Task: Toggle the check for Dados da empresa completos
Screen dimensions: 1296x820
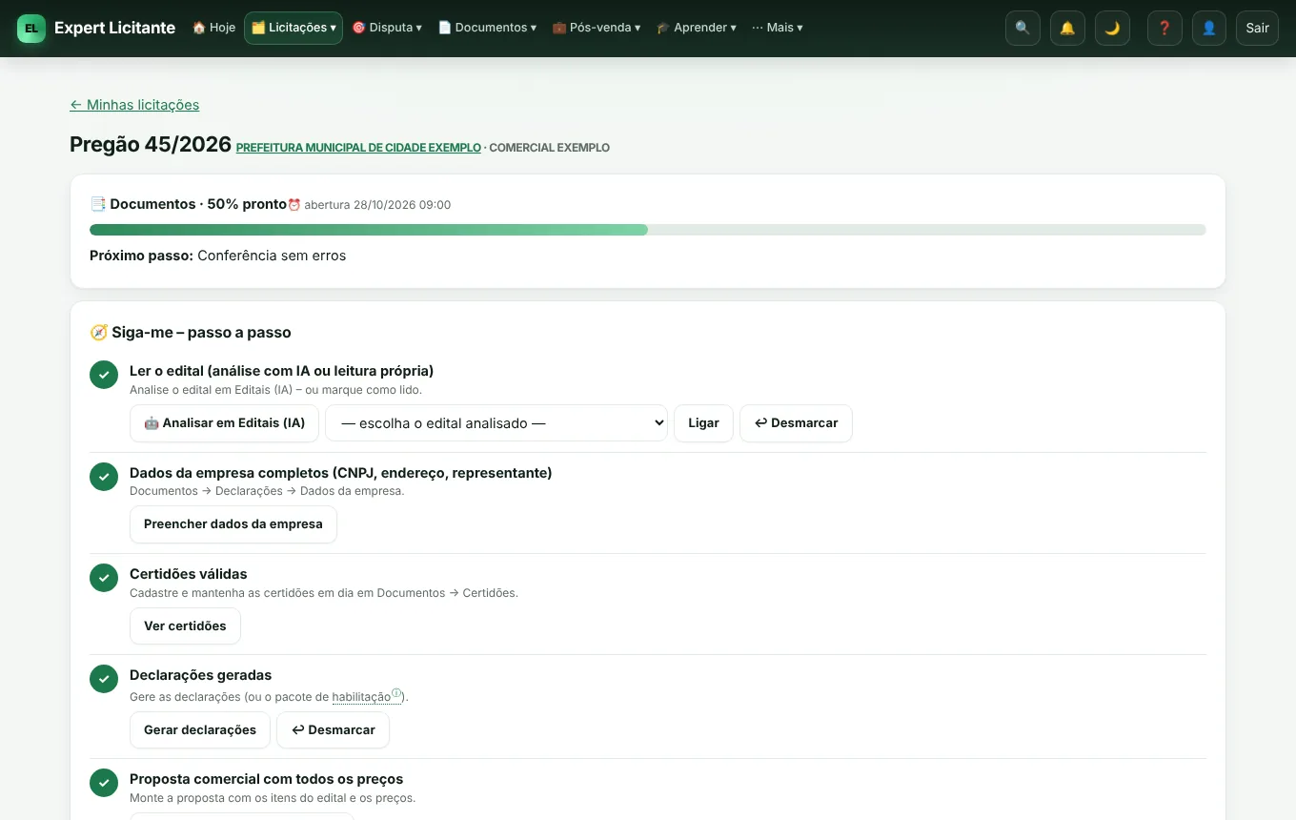Action: click(104, 477)
